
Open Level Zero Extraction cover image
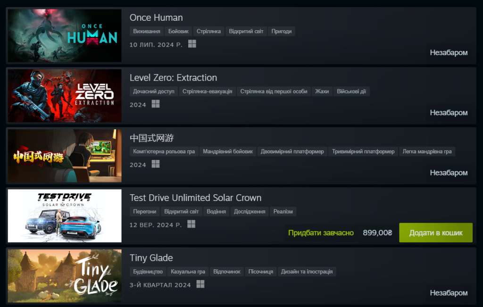65,95
